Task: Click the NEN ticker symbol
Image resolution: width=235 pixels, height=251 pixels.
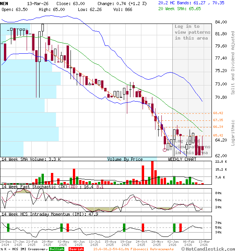Action: [x=5, y=3]
